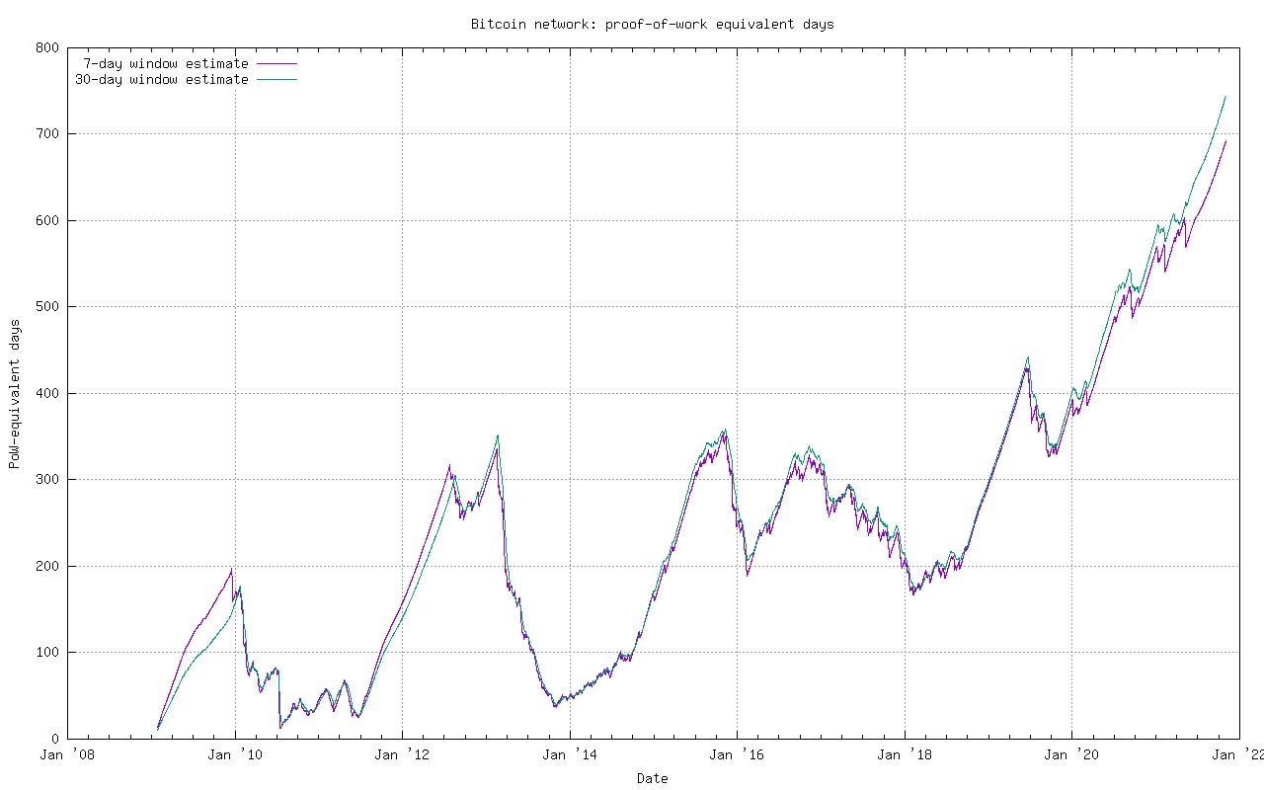
Task: Select the green legend line sample
Action: tap(277, 79)
